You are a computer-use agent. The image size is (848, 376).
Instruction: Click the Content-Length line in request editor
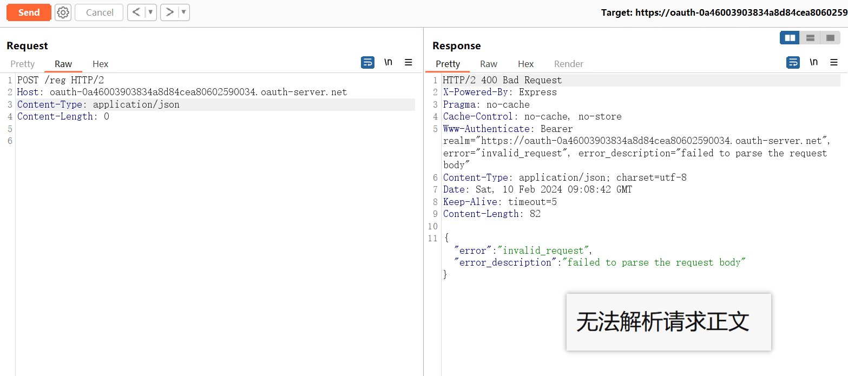pos(63,116)
